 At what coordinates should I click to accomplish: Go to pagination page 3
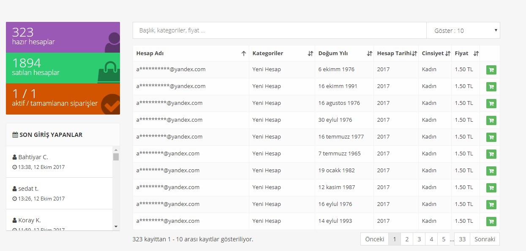click(419, 239)
